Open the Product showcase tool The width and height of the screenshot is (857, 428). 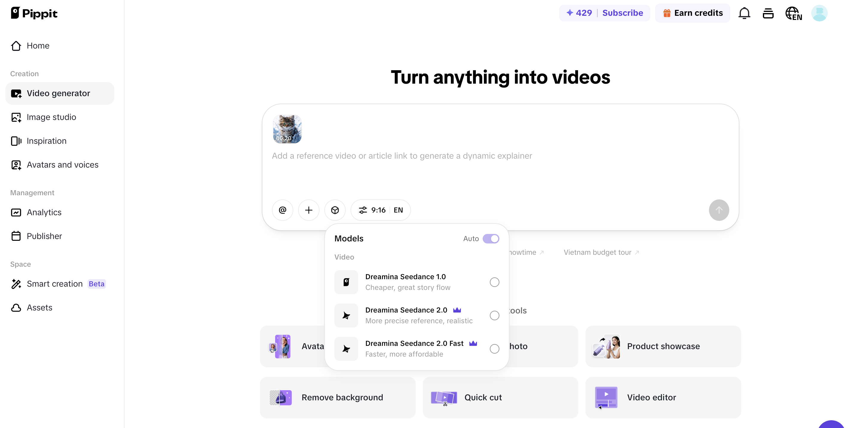click(663, 346)
